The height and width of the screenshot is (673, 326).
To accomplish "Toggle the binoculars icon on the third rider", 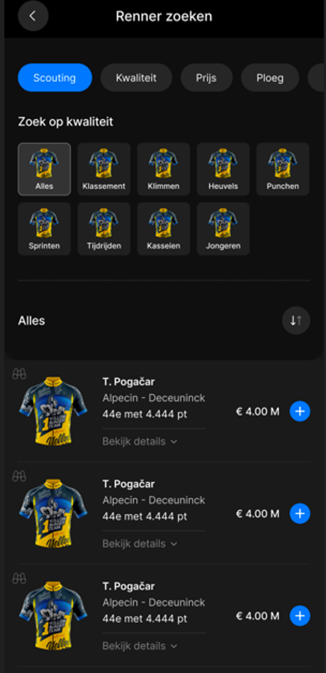I will (x=19, y=578).
